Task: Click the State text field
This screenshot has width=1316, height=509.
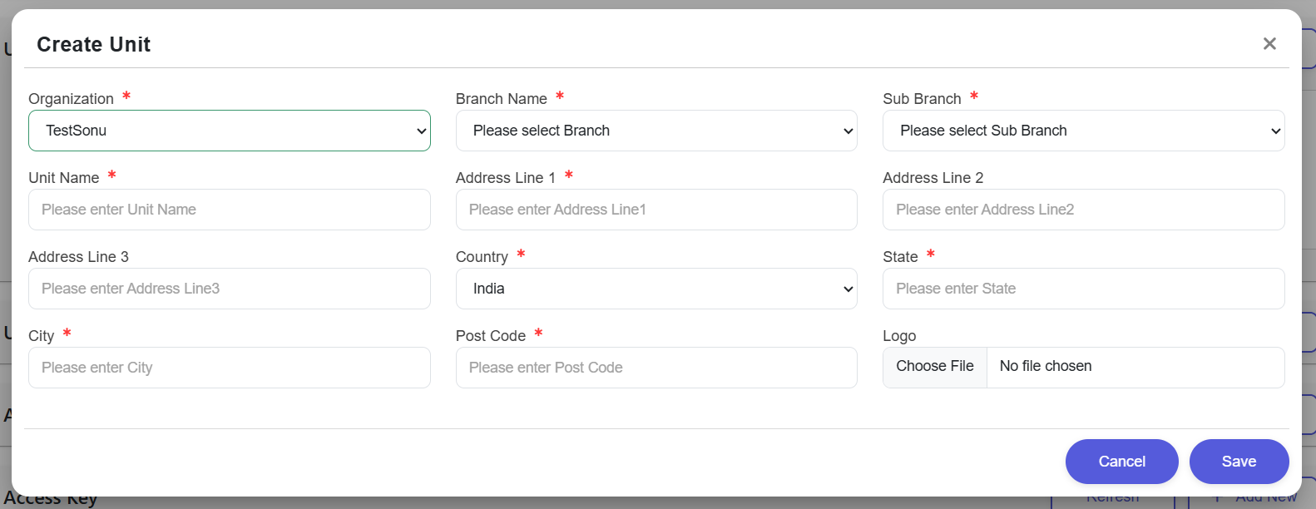Action: click(1083, 289)
